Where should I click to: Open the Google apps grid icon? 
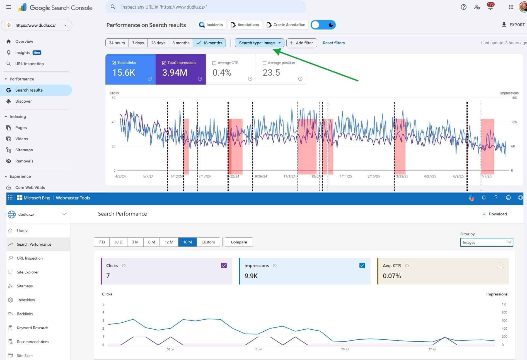(x=511, y=7)
